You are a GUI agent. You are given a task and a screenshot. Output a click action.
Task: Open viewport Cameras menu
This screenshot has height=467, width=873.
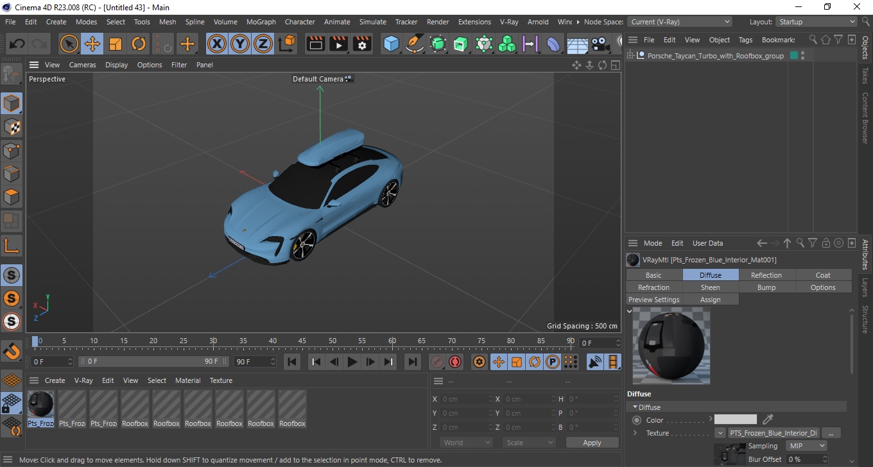pos(83,65)
